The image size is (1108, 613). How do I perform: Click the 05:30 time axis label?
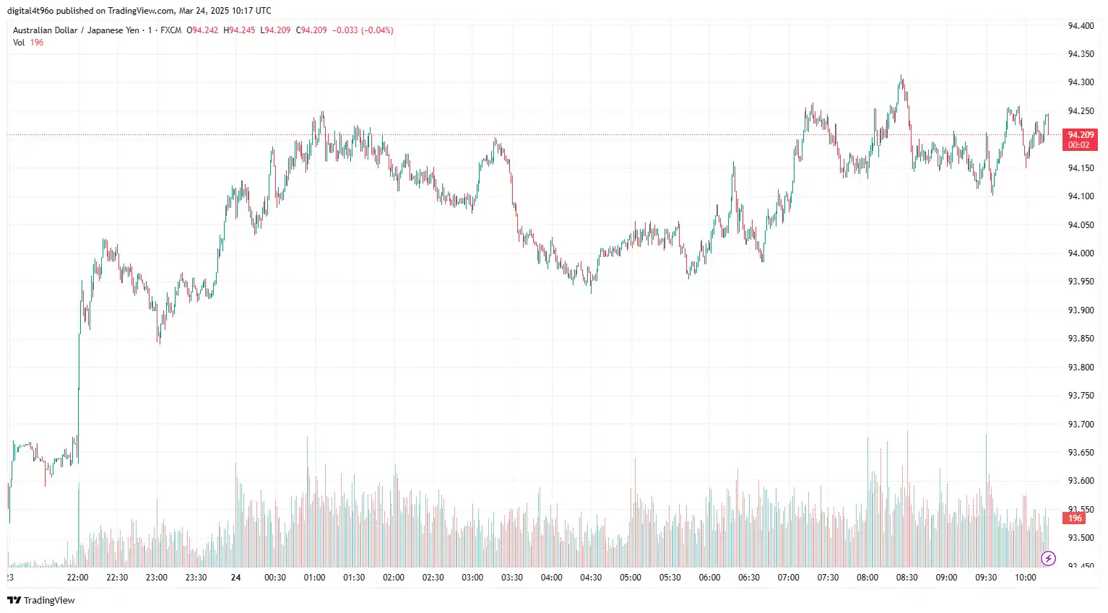(670, 578)
